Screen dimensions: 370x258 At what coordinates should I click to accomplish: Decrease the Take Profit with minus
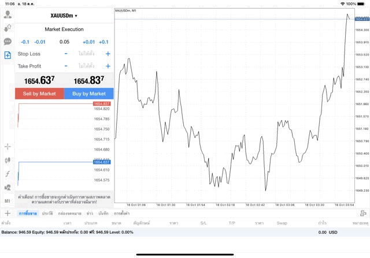click(x=66, y=66)
